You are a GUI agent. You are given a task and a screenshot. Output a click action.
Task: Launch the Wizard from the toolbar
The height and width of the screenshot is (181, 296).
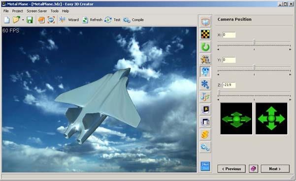[x=69, y=20]
